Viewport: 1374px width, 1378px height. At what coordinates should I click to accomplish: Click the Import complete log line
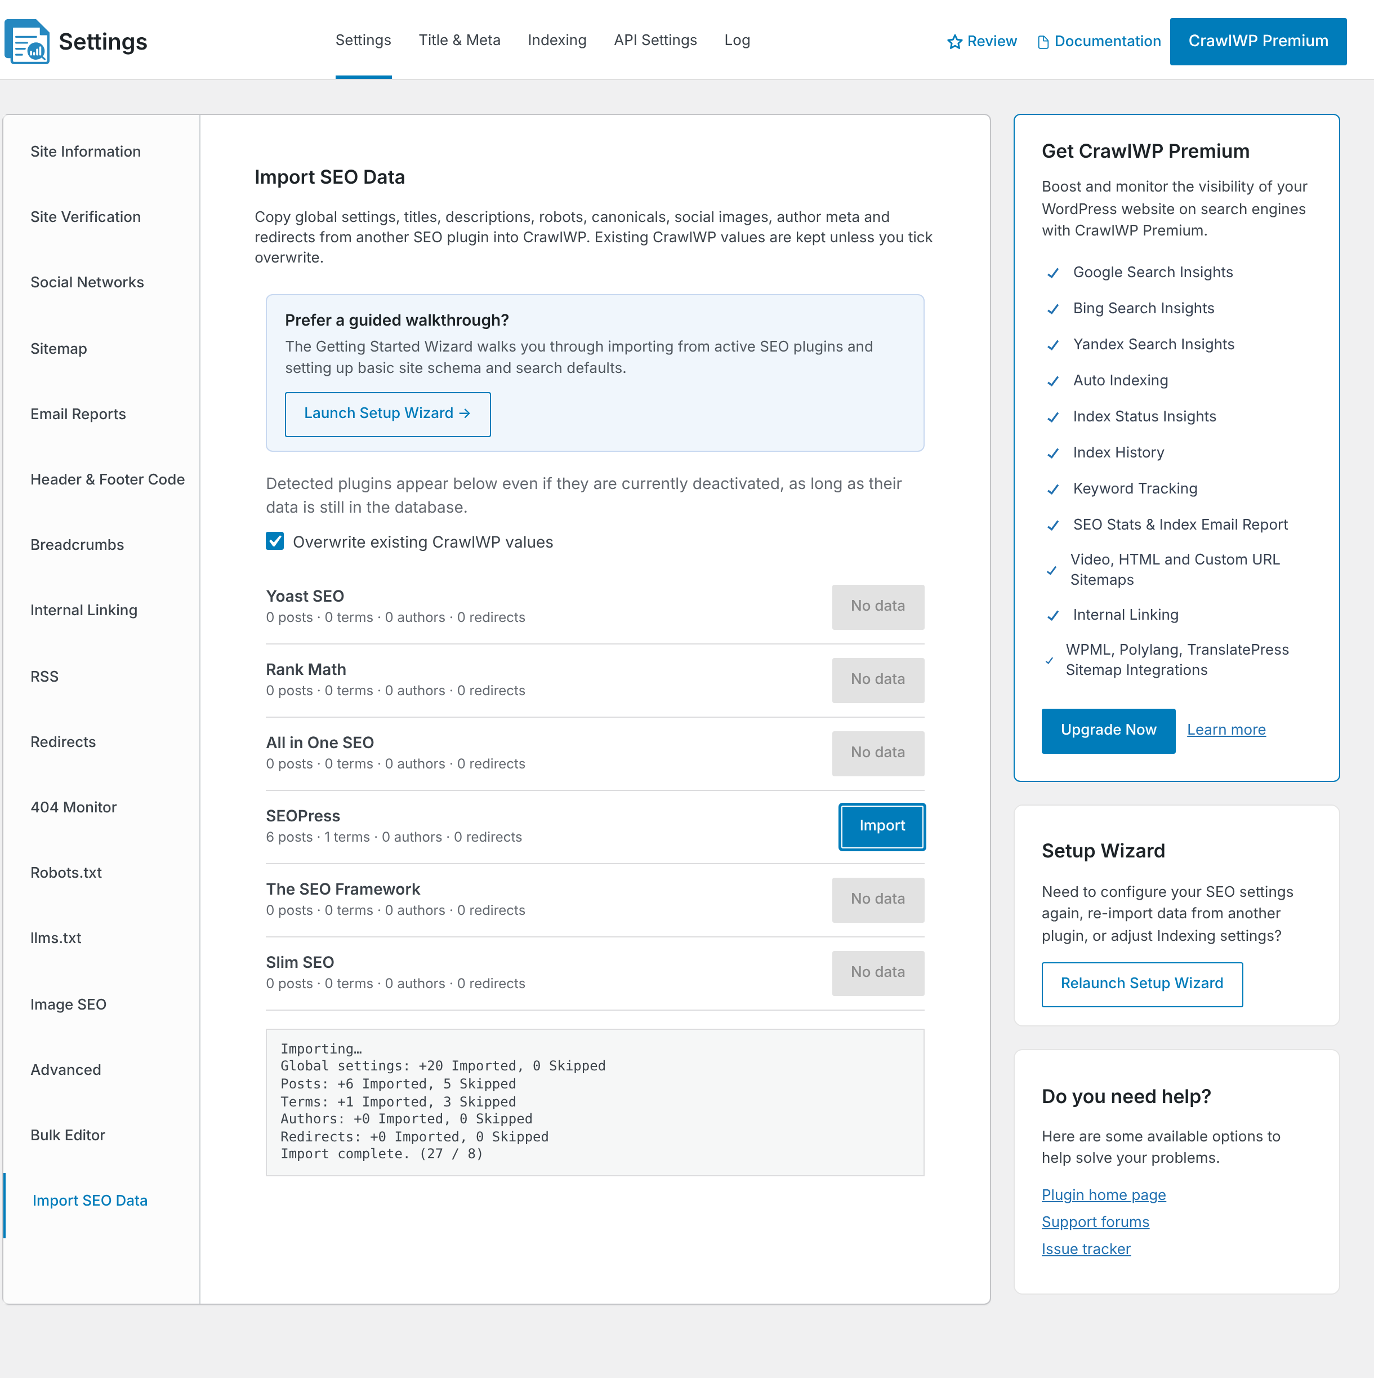point(381,1154)
